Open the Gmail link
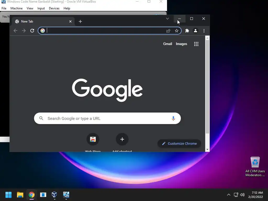268x201 pixels. 167,44
